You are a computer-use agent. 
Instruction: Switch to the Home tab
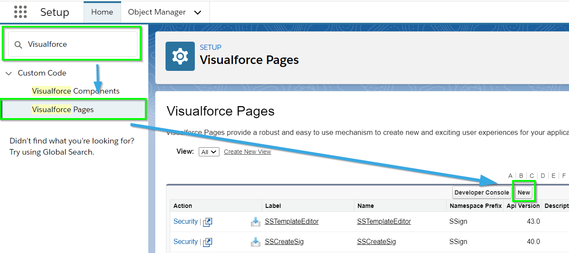(102, 12)
